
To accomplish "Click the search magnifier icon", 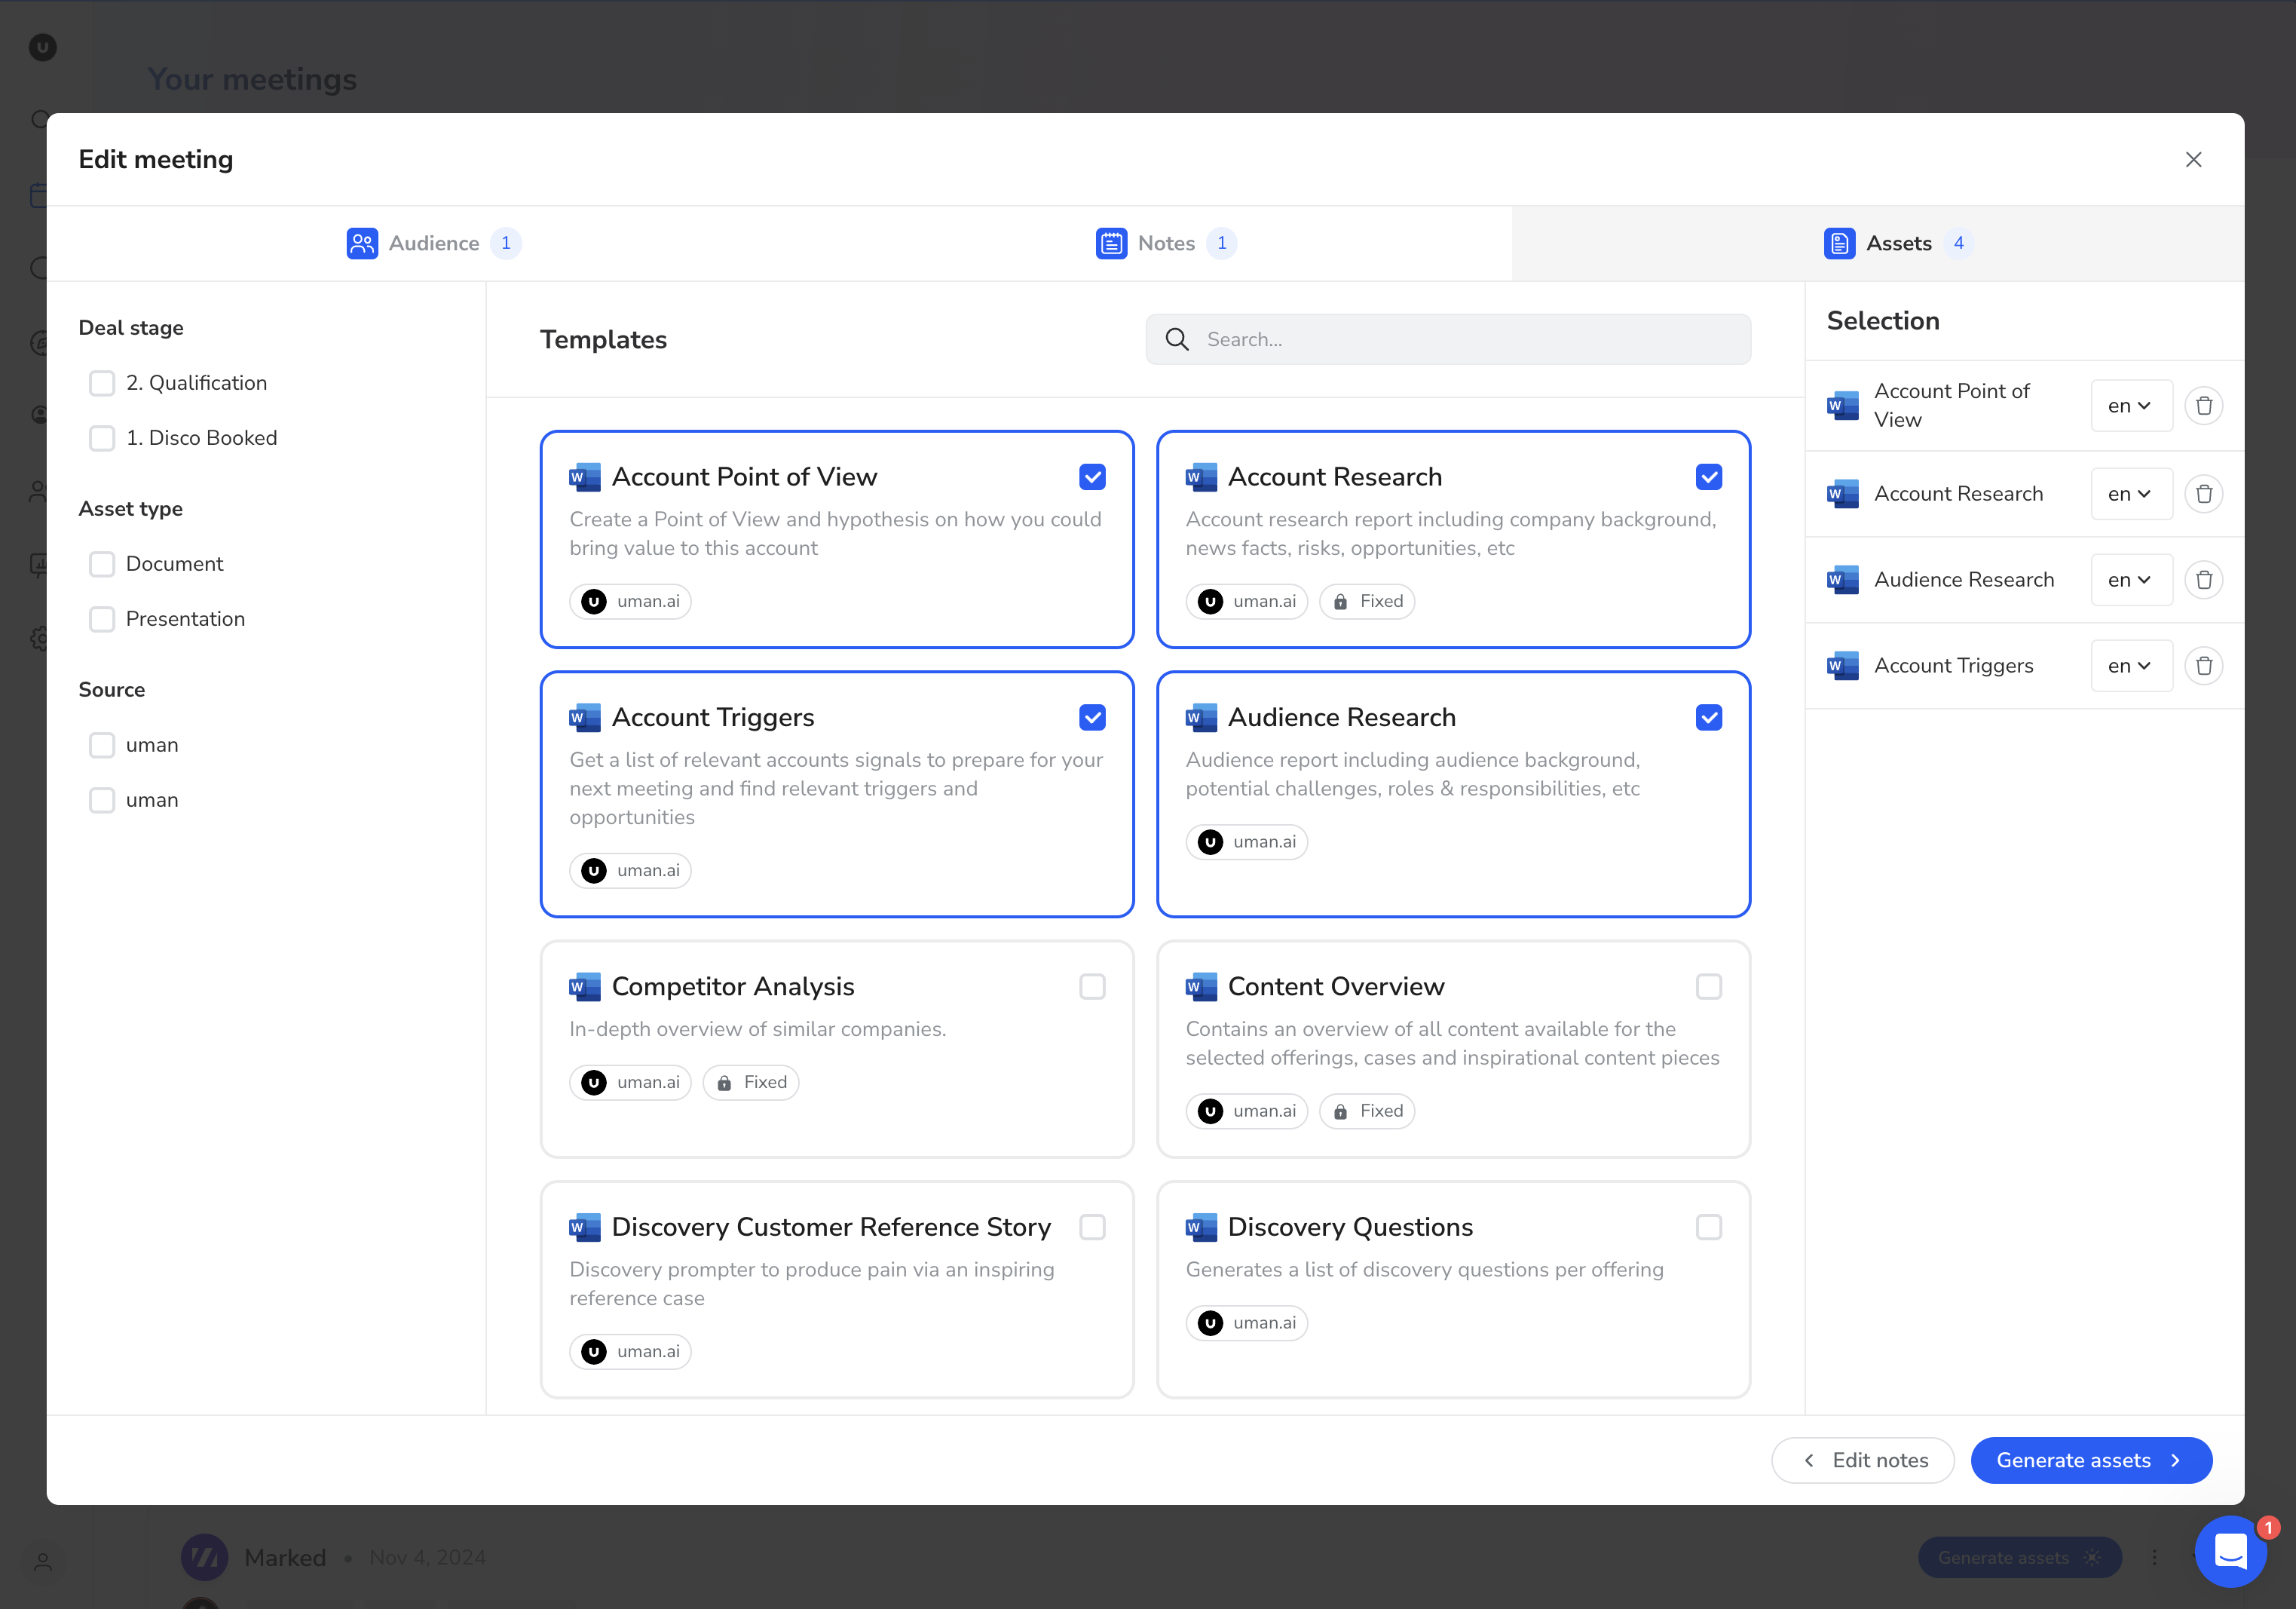I will (1177, 340).
